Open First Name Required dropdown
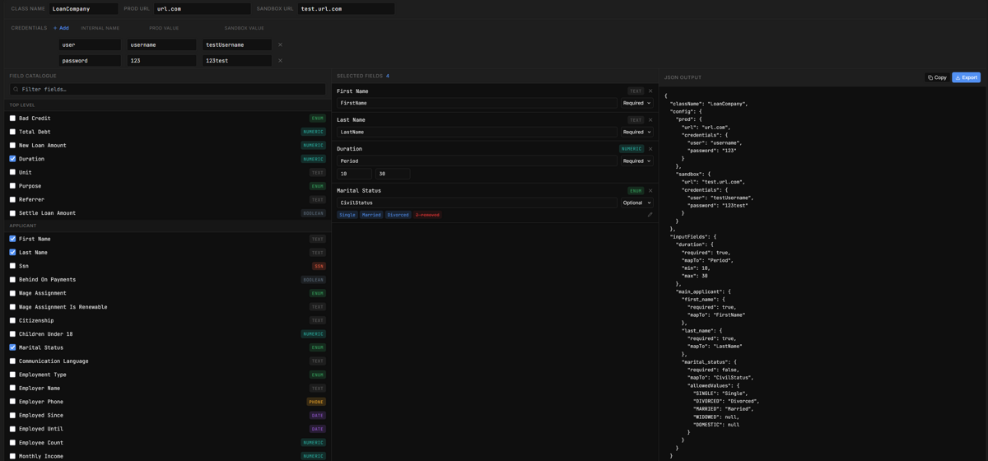Viewport: 988px width, 461px height. coord(637,104)
